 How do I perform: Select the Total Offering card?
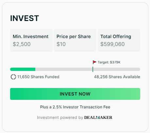pos(119,40)
